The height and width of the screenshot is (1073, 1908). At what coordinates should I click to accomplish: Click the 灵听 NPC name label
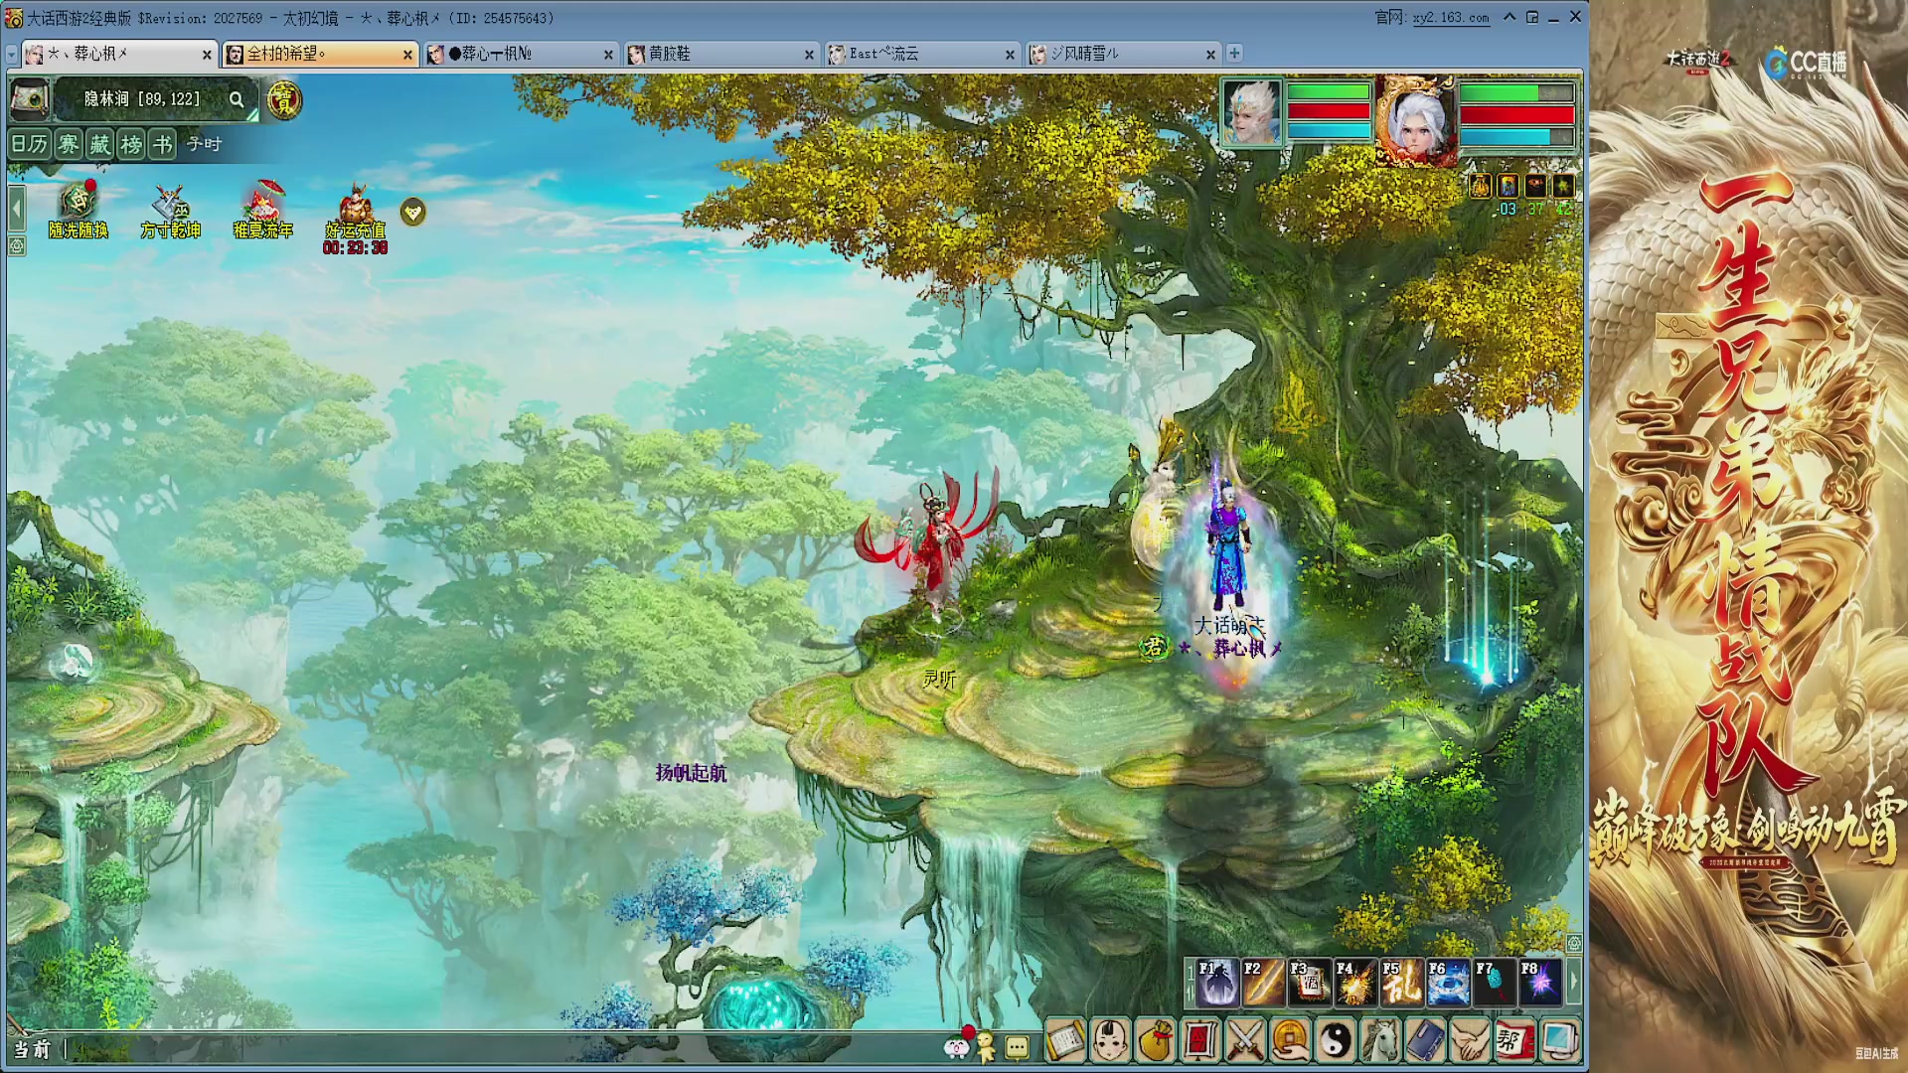click(x=940, y=679)
